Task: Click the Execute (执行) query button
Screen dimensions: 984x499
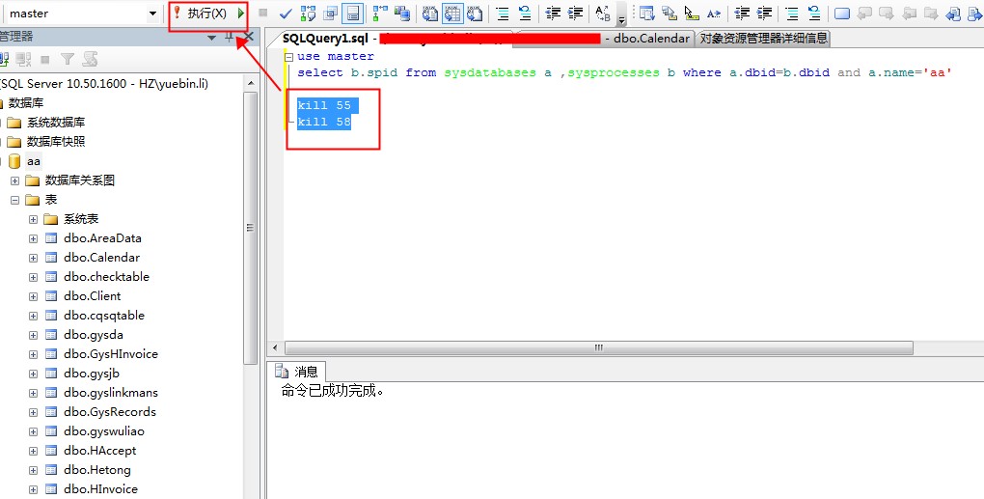Action: pyautogui.click(x=206, y=14)
